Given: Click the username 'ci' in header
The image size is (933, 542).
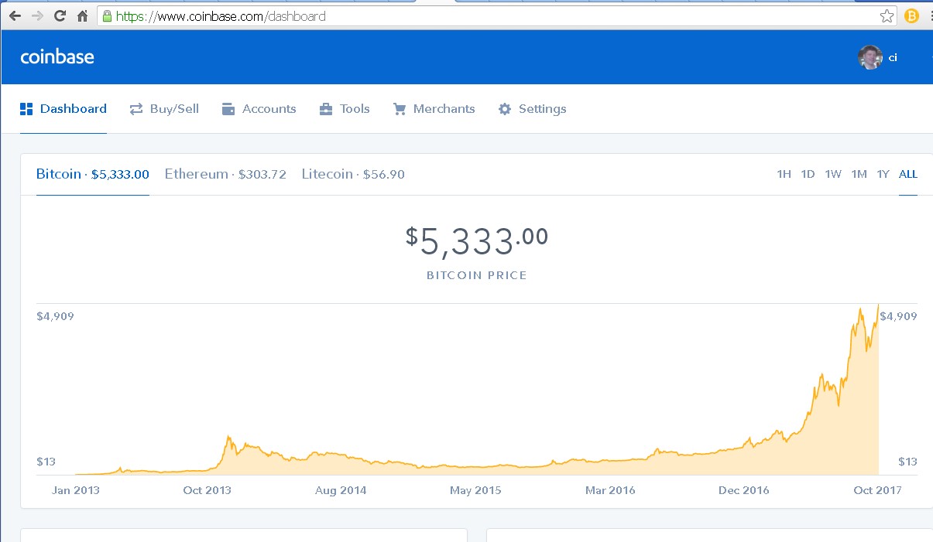Looking at the screenshot, I should point(893,58).
